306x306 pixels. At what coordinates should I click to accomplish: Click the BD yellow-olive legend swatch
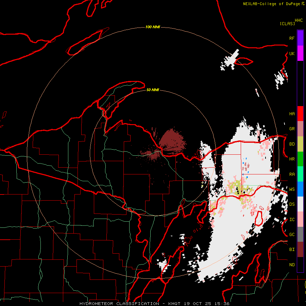300,144
